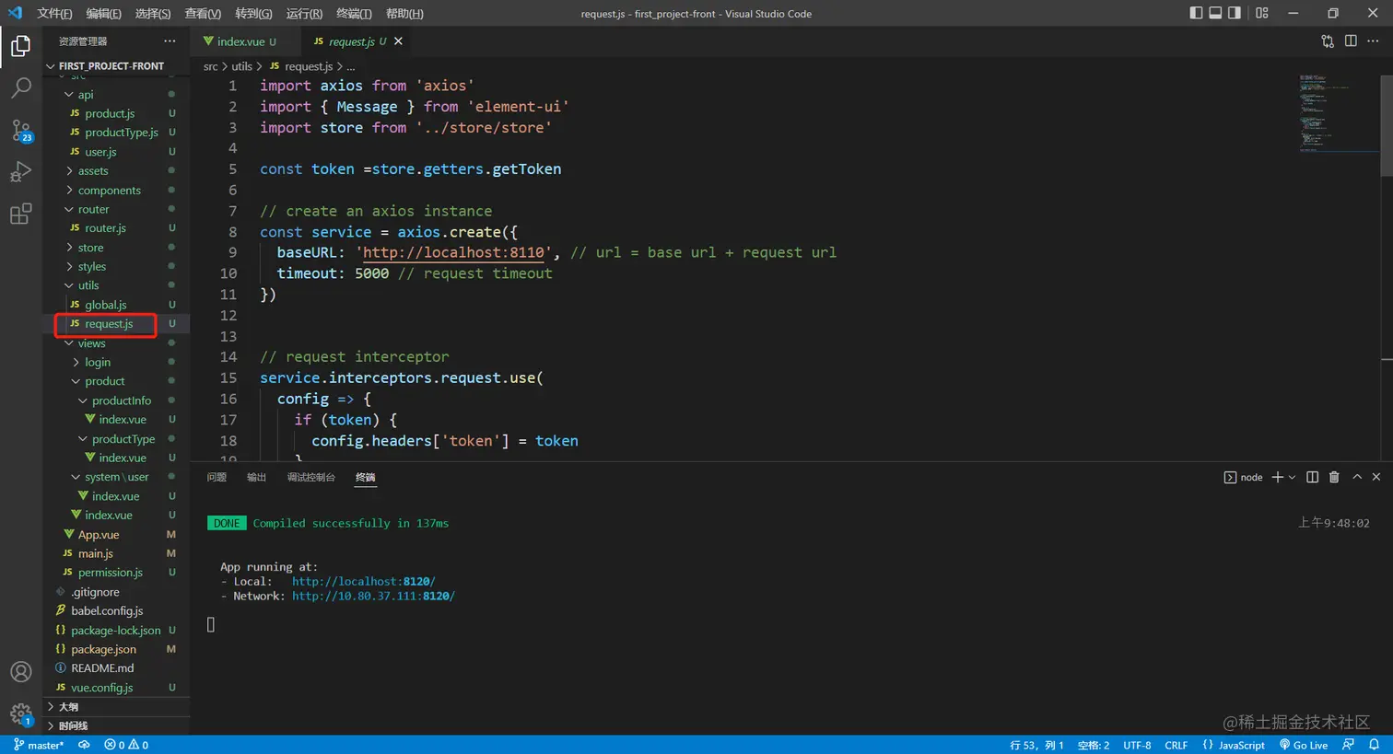The height and width of the screenshot is (754, 1393).
Task: Kill terminal with trash icon
Action: pos(1334,477)
